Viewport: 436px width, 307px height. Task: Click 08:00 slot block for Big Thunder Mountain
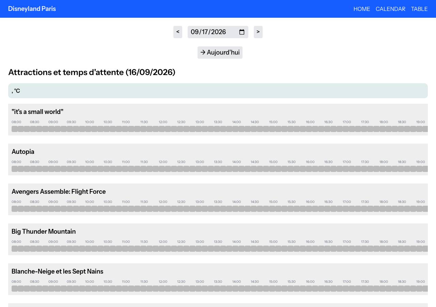tap(15, 249)
